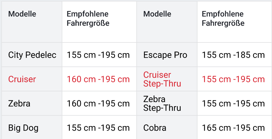The image size is (272, 139).
Task: Select the red 160 cm -195 cm value
Action: [x=98, y=79]
